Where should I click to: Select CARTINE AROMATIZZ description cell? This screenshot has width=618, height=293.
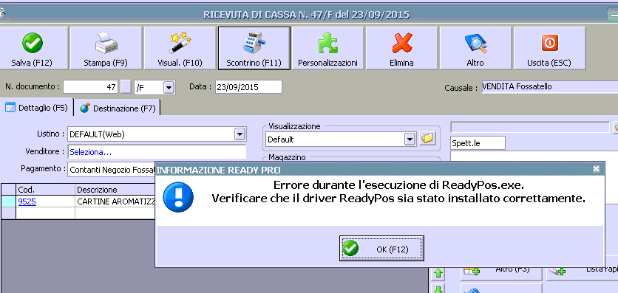coord(116,202)
